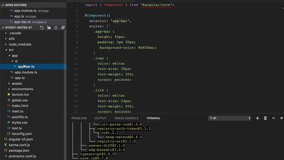This screenshot has width=284, height=160.
Task: Open app.module.ts in Open Editors list
Action: coord(33,11)
